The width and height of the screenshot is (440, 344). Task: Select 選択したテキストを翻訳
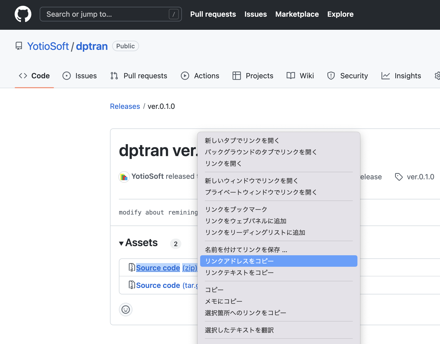pyautogui.click(x=279, y=330)
